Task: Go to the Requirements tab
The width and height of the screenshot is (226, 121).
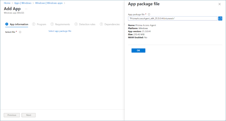Action: (62, 24)
